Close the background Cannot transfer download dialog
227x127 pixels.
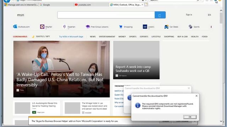coord(189,88)
